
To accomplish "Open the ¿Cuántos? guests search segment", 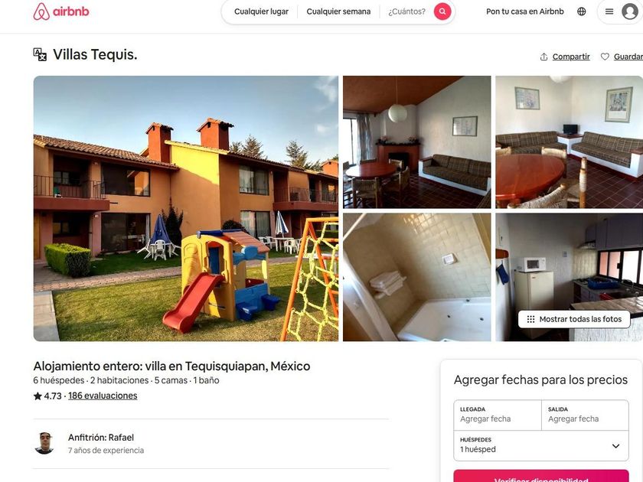I will (x=406, y=11).
